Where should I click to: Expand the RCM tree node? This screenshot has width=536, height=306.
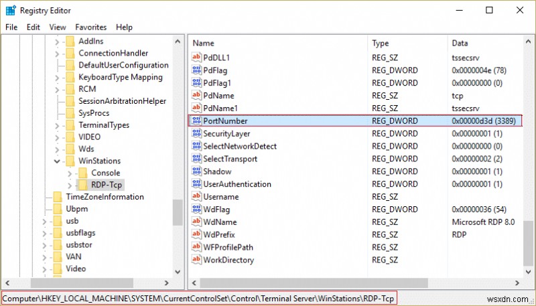pyautogui.click(x=57, y=90)
